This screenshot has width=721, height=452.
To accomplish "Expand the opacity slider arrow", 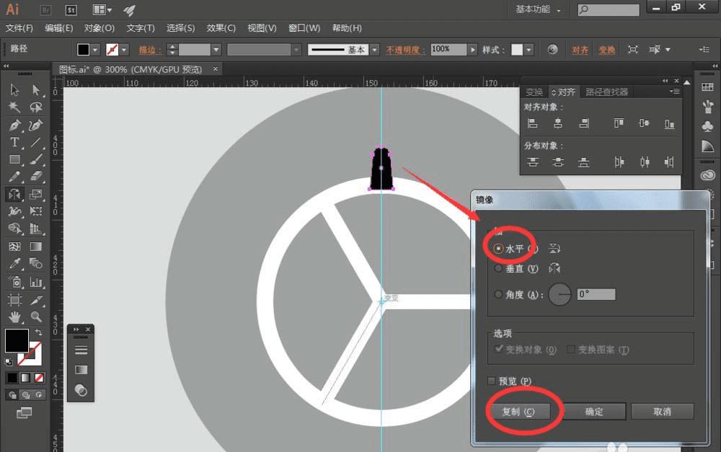I will point(472,49).
